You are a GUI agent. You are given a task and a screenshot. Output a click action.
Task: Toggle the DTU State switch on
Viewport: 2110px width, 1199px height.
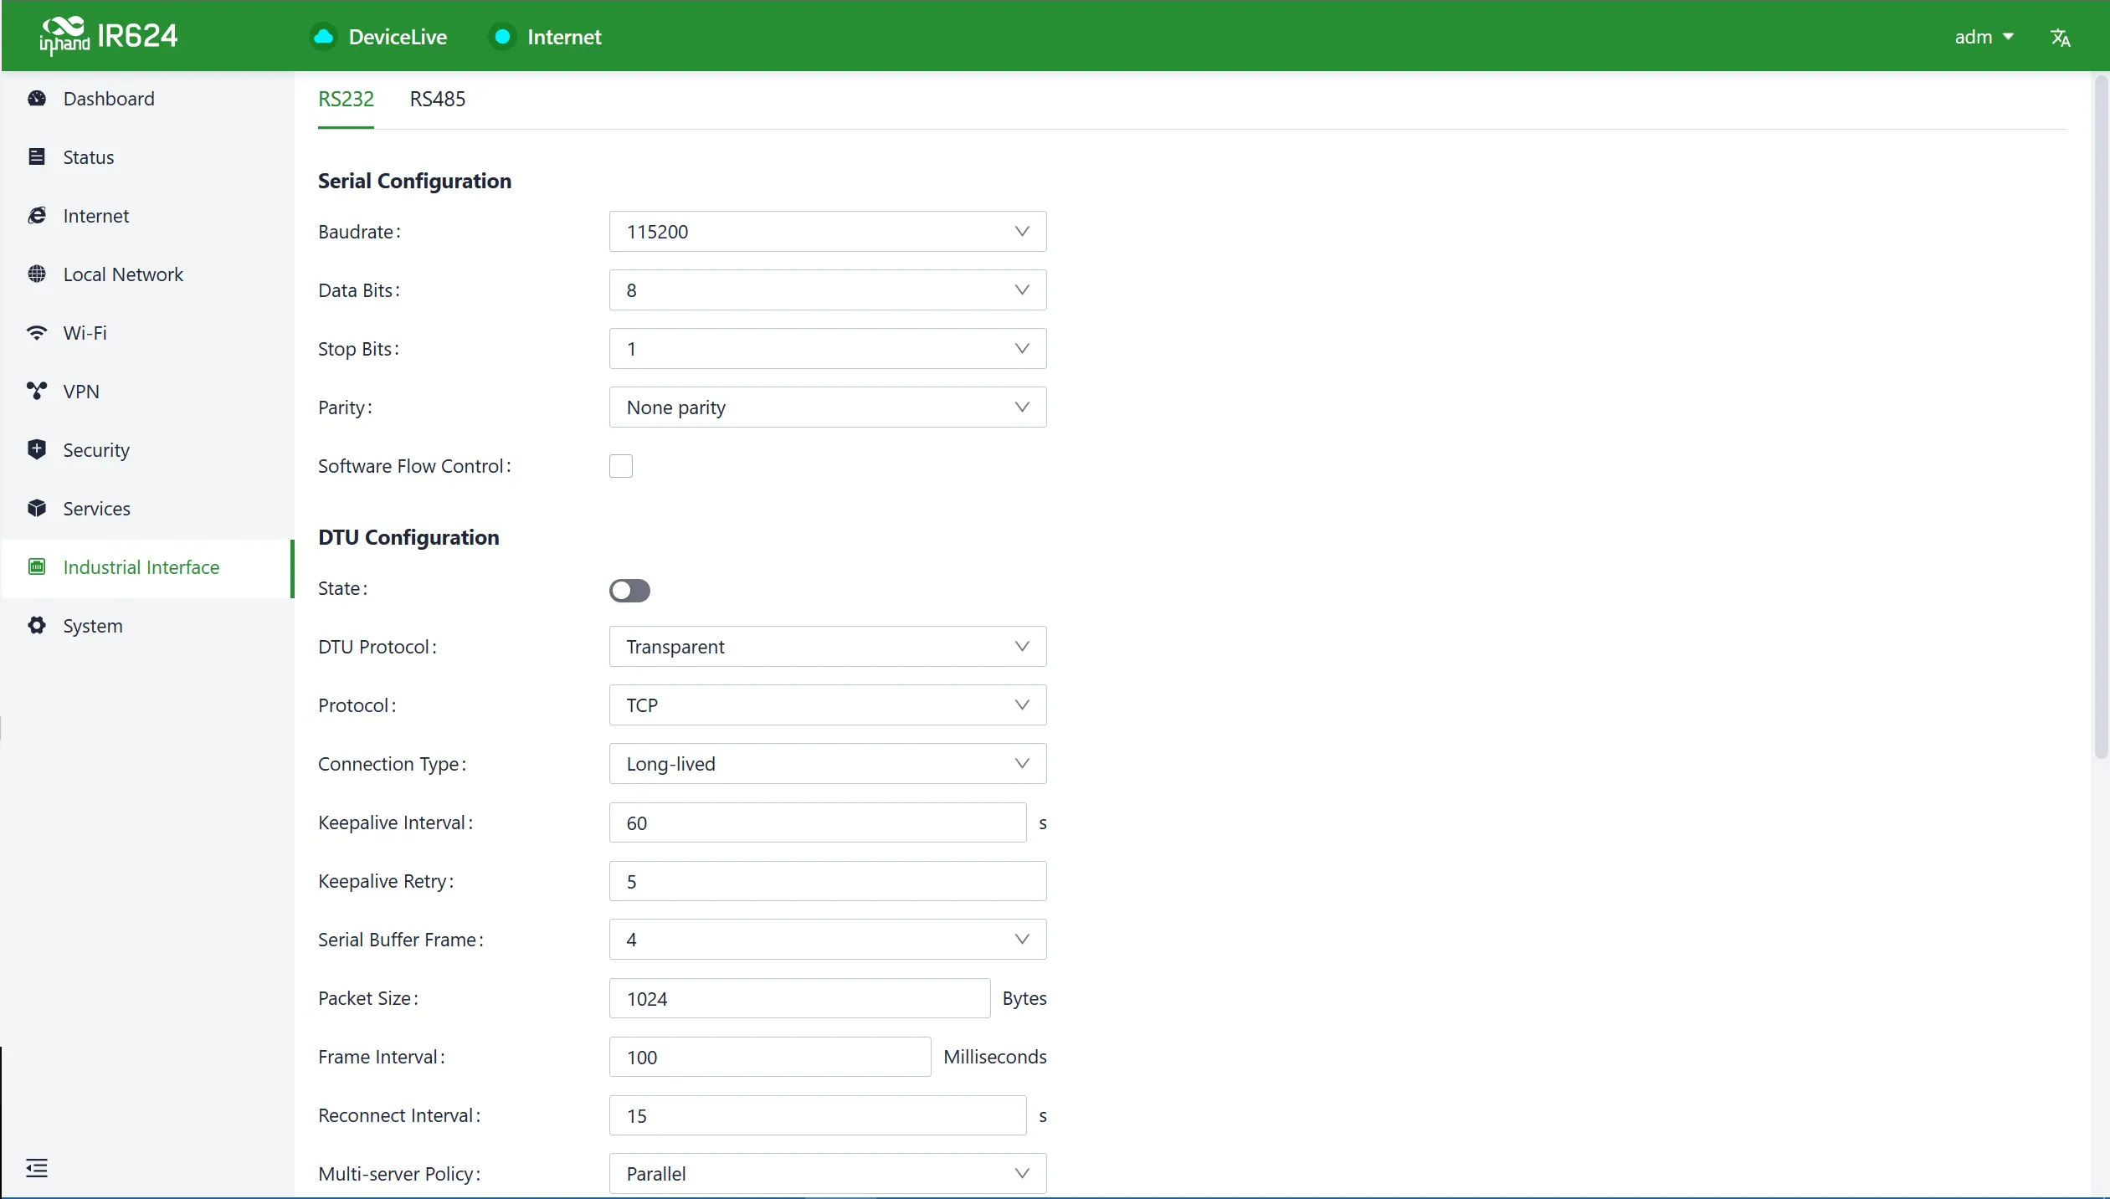(629, 591)
